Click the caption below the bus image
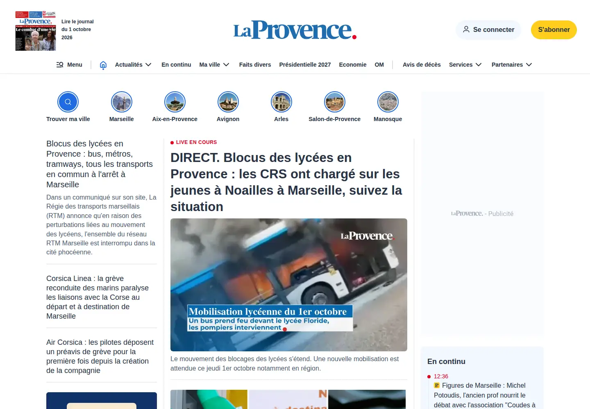Image resolution: width=590 pixels, height=409 pixels. 285,364
